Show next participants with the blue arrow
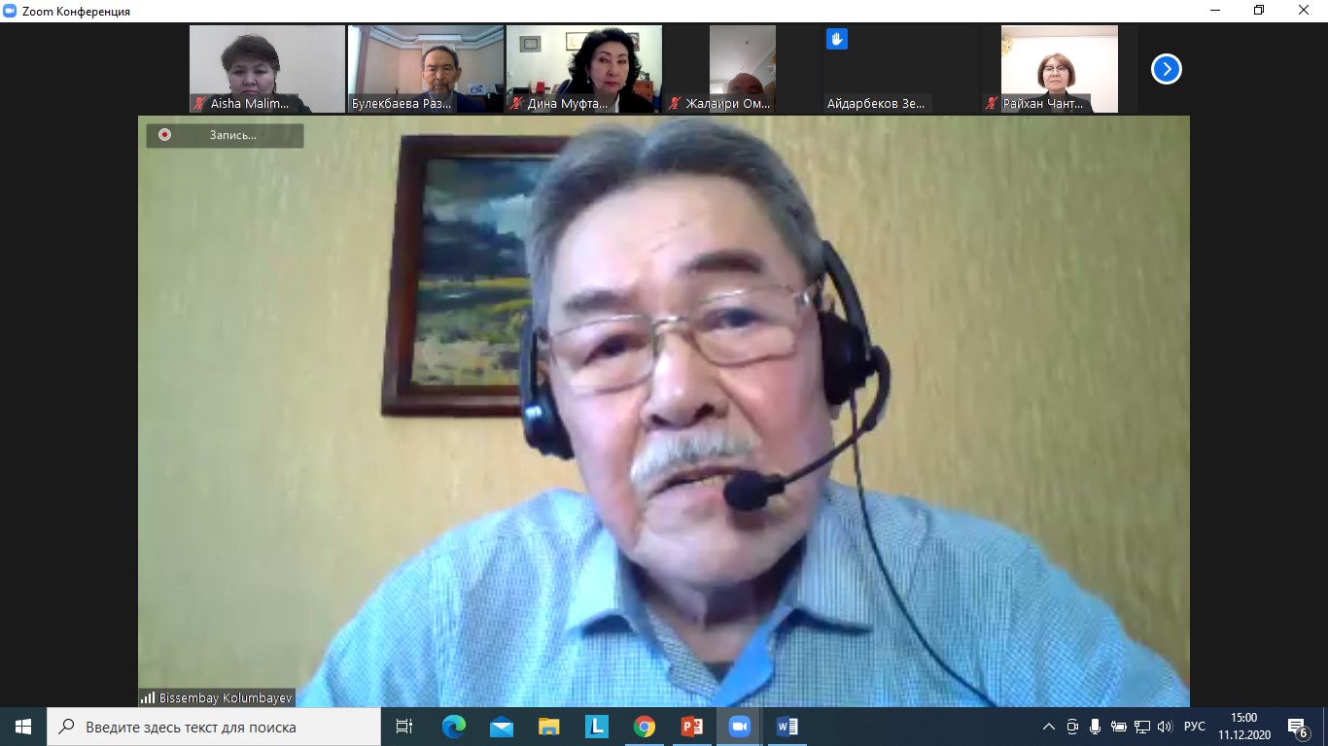Image resolution: width=1328 pixels, height=746 pixels. point(1166,69)
